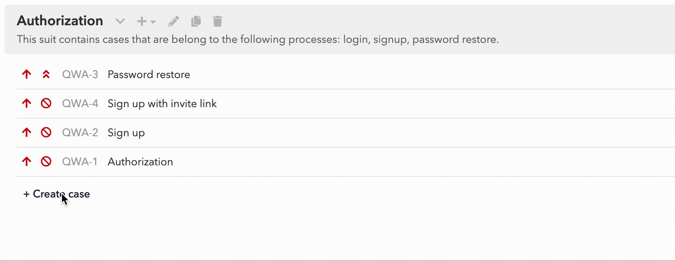Screen dimensions: 675x261
Task: Select the Sign up with invite link case
Action: (162, 103)
